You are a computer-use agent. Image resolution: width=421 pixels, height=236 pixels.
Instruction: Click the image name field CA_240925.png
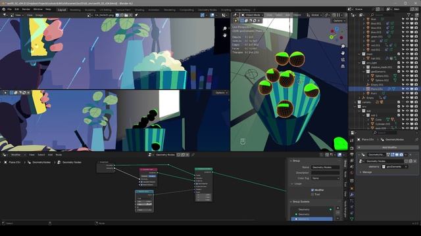105,15
